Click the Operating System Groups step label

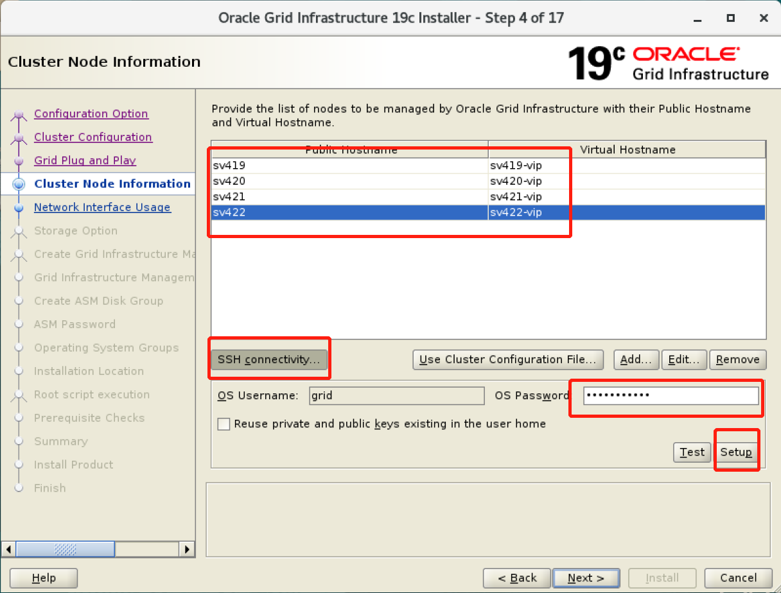point(107,348)
